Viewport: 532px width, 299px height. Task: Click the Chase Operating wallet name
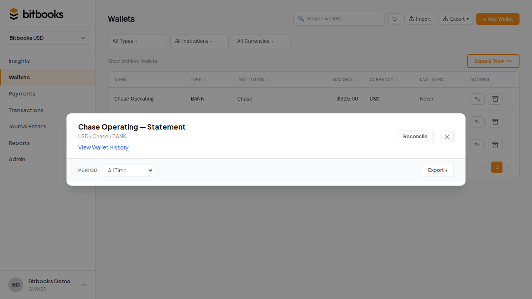pyautogui.click(x=134, y=99)
